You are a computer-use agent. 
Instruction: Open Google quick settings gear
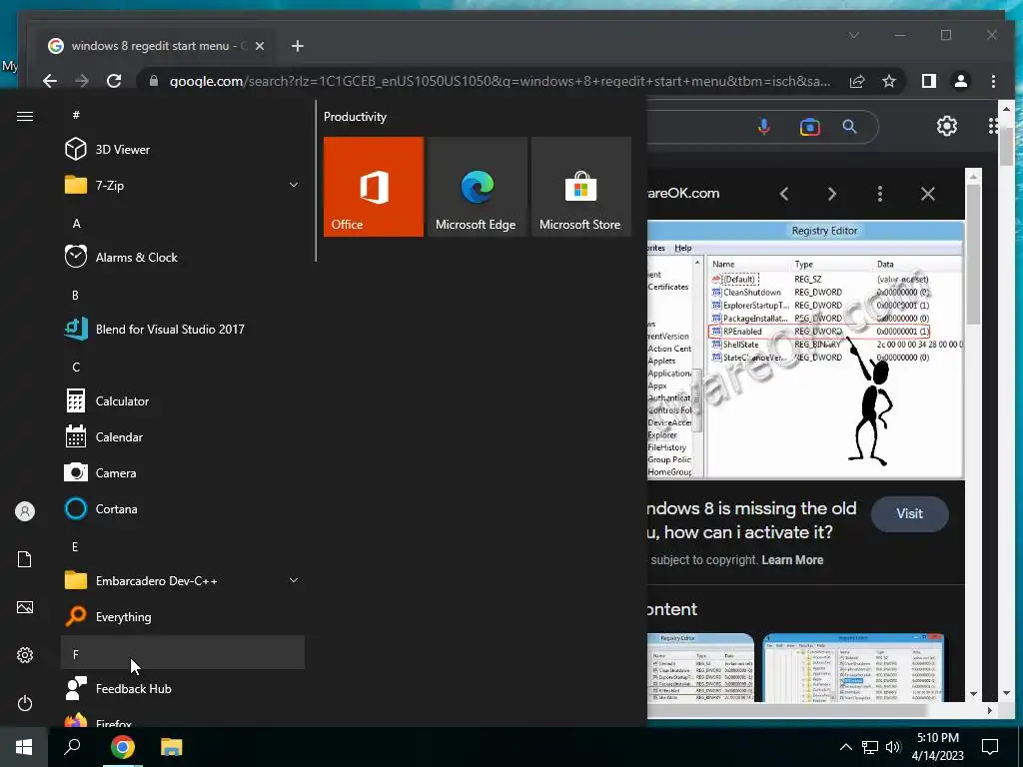[x=947, y=126]
